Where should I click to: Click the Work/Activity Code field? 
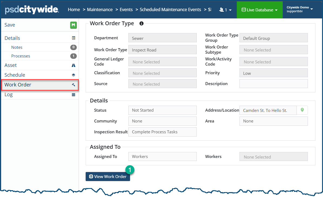pyautogui.click(x=274, y=62)
